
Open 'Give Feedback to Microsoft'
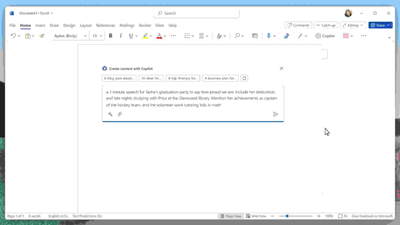tap(372, 216)
